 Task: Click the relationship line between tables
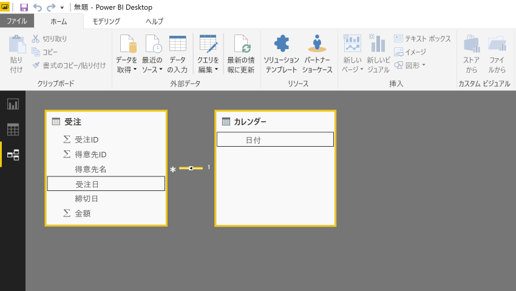coord(191,169)
